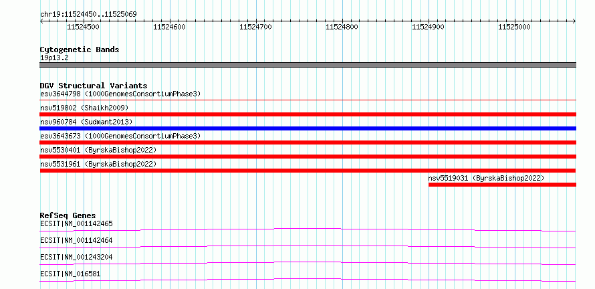Open variant nsv519802 (Shaikh2009) label

pos(84,108)
